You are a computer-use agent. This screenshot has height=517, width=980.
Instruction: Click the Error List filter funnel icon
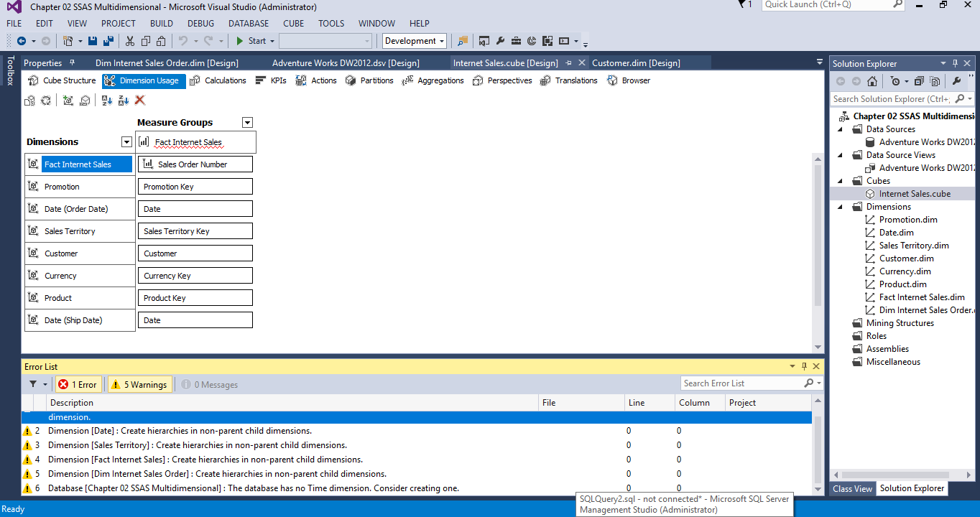point(33,384)
